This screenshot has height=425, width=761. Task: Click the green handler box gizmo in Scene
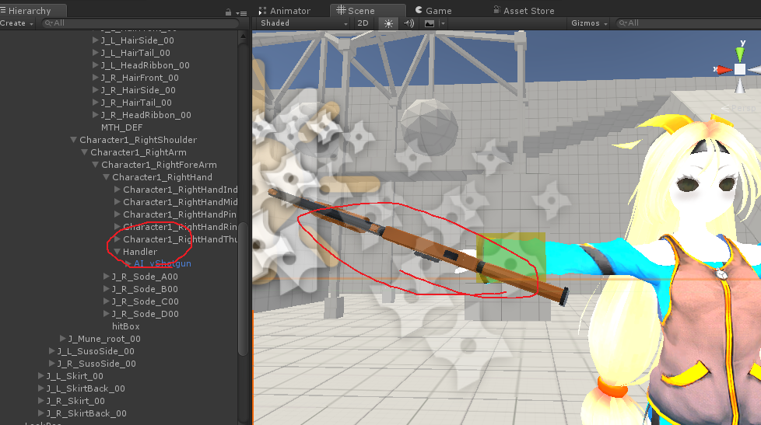click(x=510, y=258)
